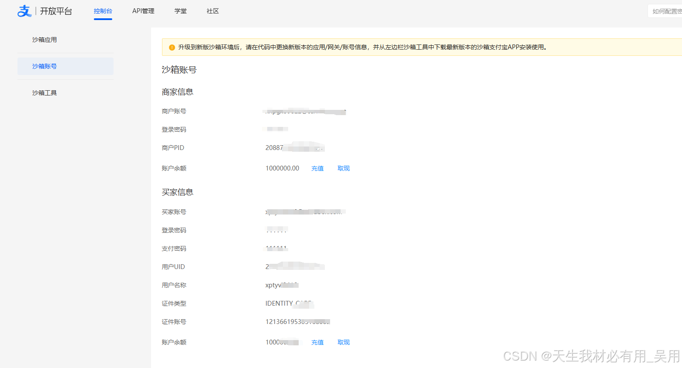Click 充值 link for merchant balance
This screenshot has width=682, height=368.
pyautogui.click(x=317, y=168)
